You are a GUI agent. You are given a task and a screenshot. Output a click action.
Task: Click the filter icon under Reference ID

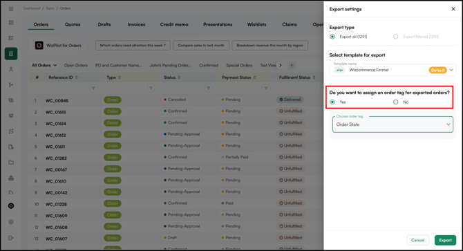pyautogui.click(x=93, y=88)
